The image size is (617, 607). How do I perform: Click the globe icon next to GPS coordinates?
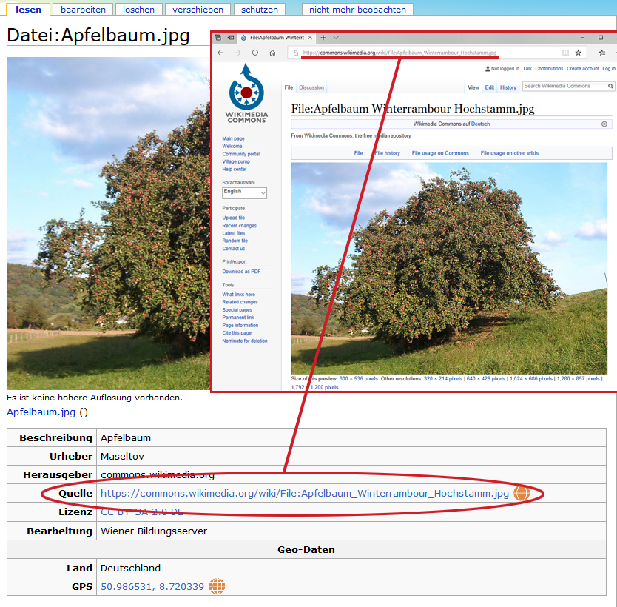(x=217, y=586)
